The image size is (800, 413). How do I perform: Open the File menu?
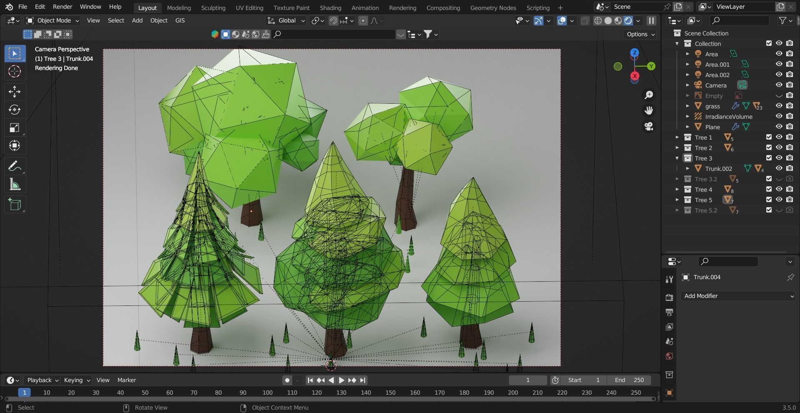point(23,7)
